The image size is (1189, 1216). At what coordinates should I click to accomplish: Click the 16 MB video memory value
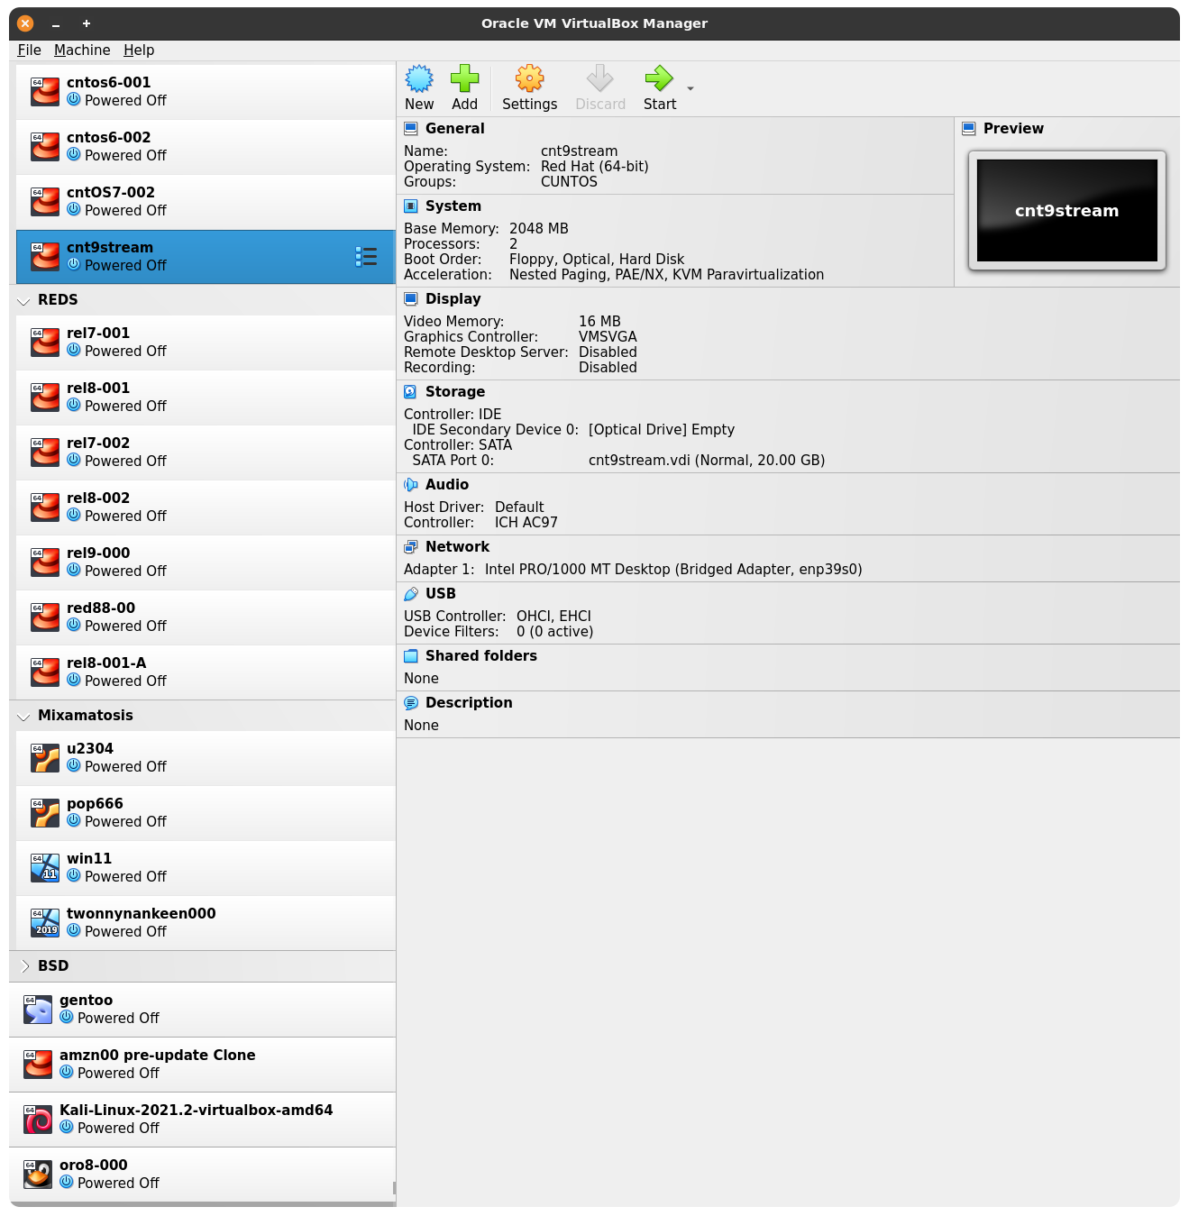point(599,322)
